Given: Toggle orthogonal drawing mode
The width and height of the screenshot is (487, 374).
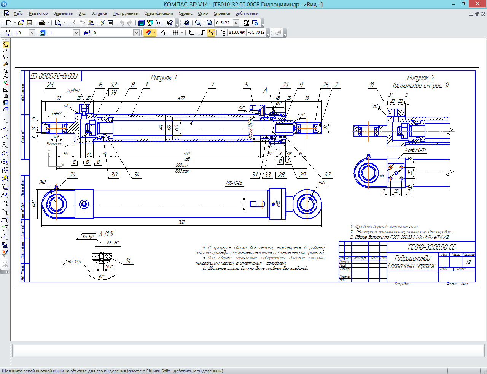Looking at the screenshot, I should [202, 33].
